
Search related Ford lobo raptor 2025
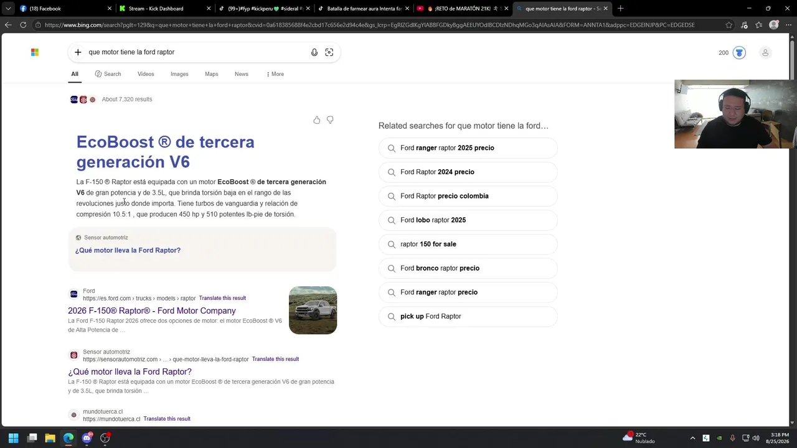click(x=468, y=220)
